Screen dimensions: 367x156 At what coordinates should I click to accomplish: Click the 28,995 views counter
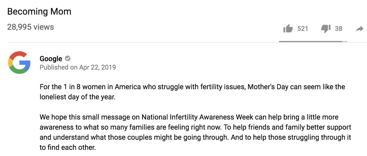pyautogui.click(x=30, y=27)
